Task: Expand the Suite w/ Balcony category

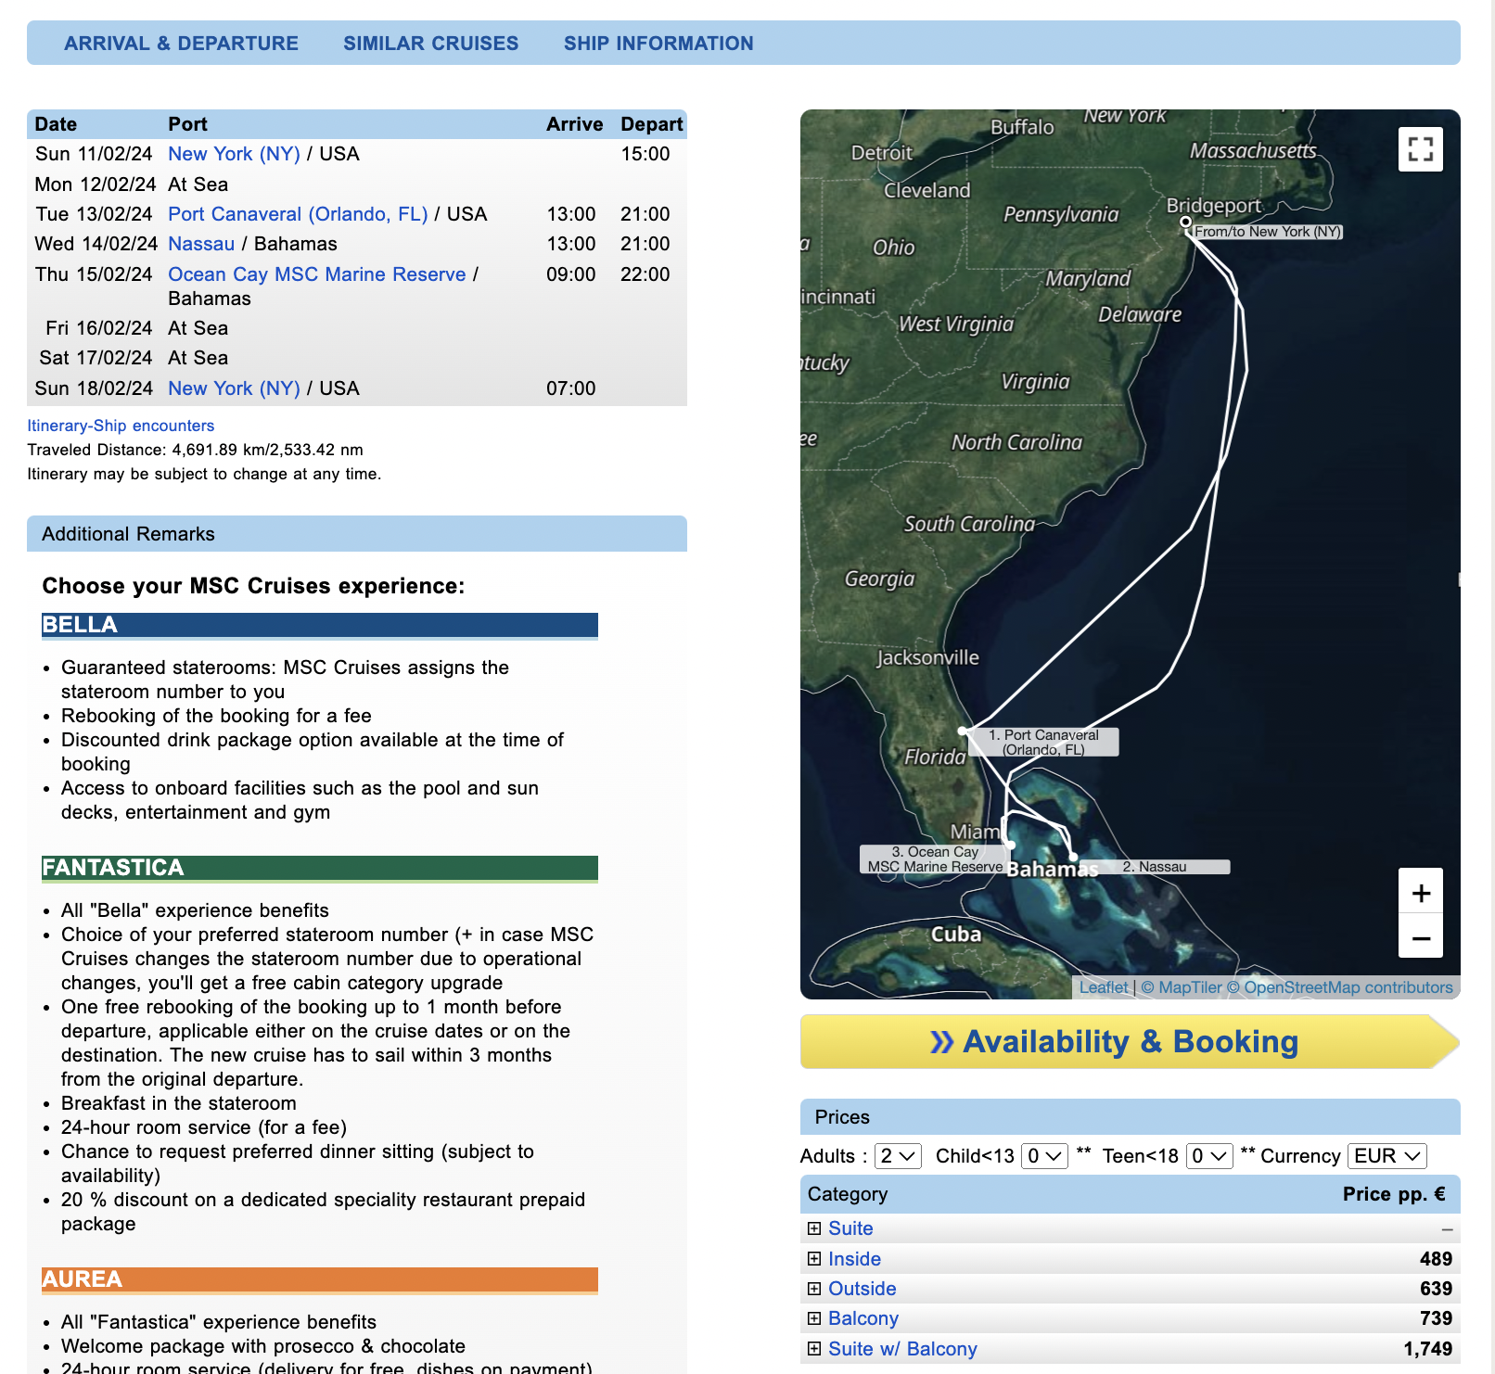Action: tap(814, 1349)
